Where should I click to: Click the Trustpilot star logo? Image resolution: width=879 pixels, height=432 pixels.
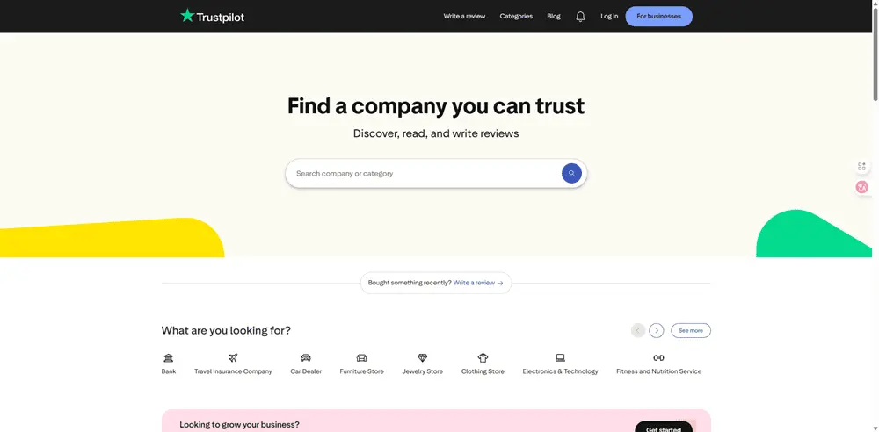[x=212, y=17]
